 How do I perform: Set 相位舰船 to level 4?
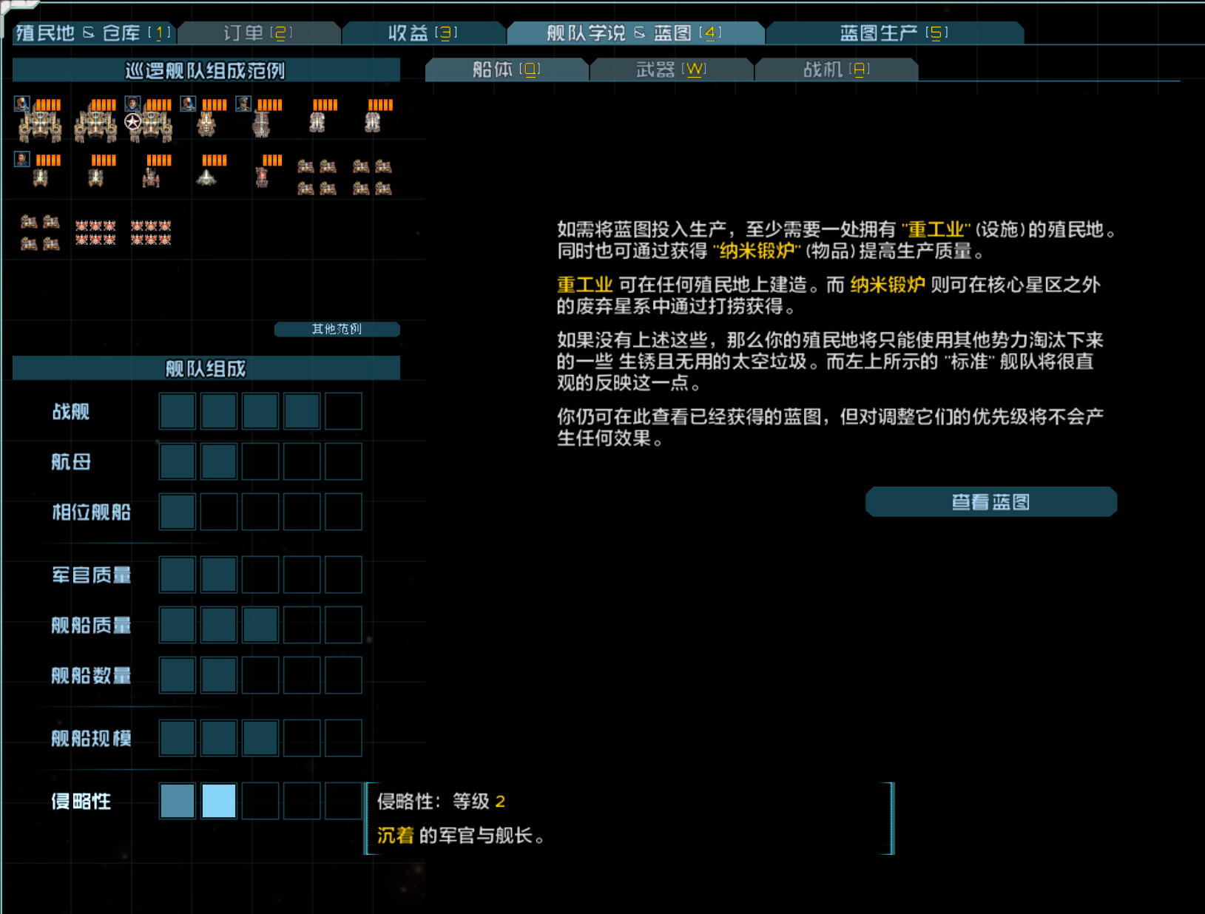[x=302, y=512]
